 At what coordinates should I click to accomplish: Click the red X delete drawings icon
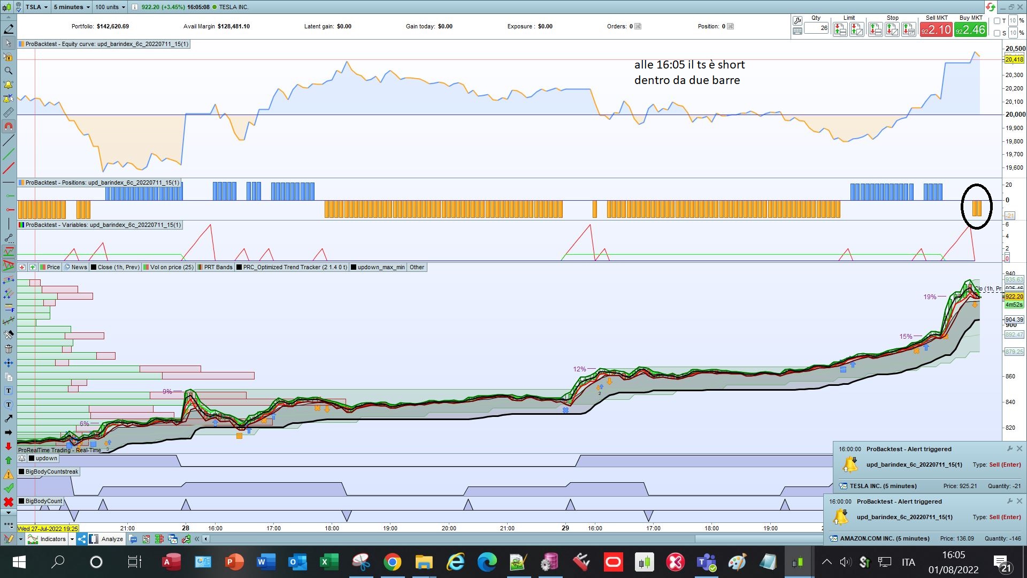8,502
